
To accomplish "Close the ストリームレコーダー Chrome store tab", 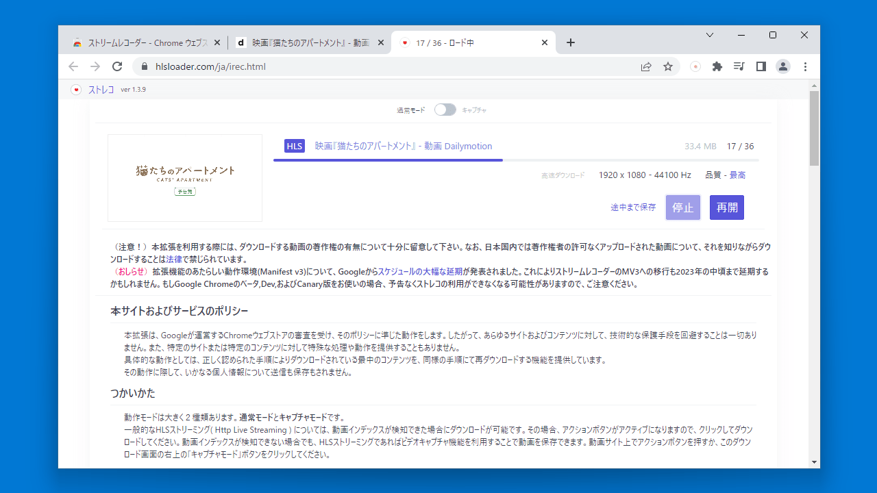I will 217,42.
